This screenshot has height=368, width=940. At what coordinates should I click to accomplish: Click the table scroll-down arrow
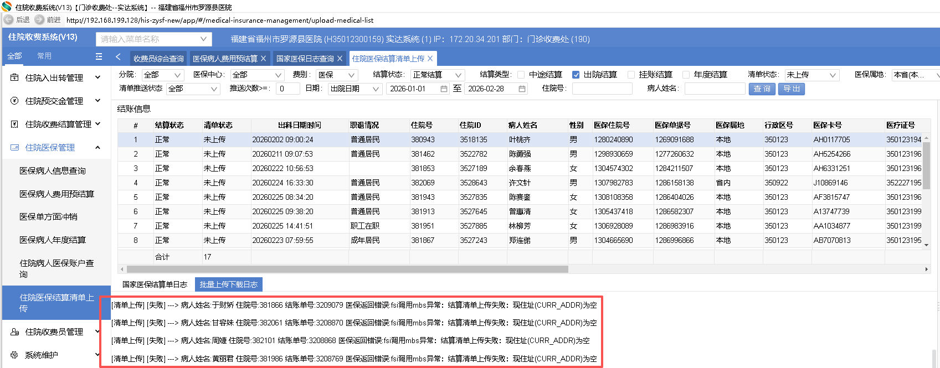(x=926, y=245)
